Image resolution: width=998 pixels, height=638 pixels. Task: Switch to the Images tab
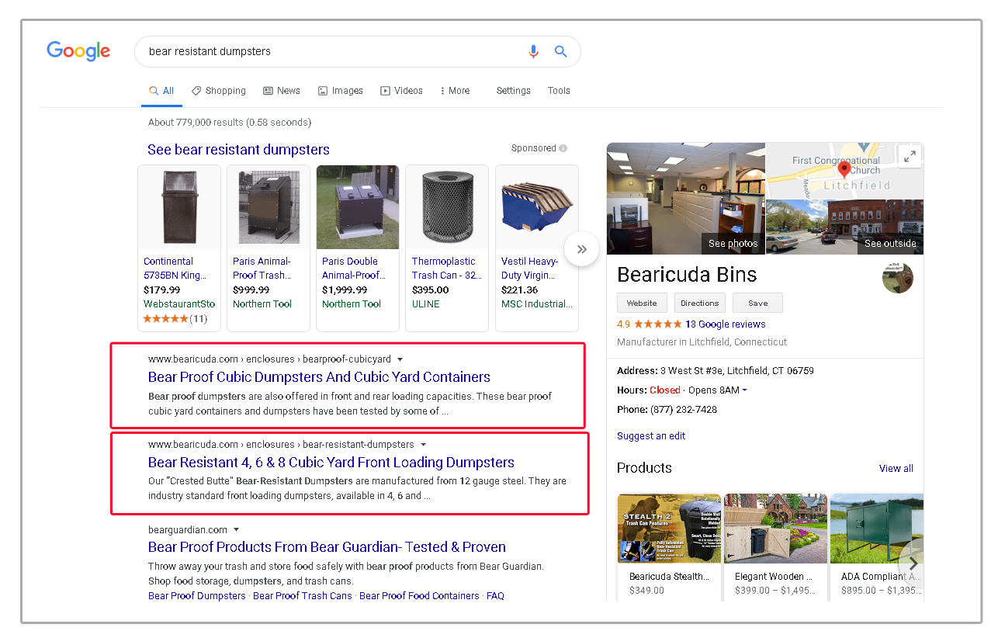click(x=341, y=91)
